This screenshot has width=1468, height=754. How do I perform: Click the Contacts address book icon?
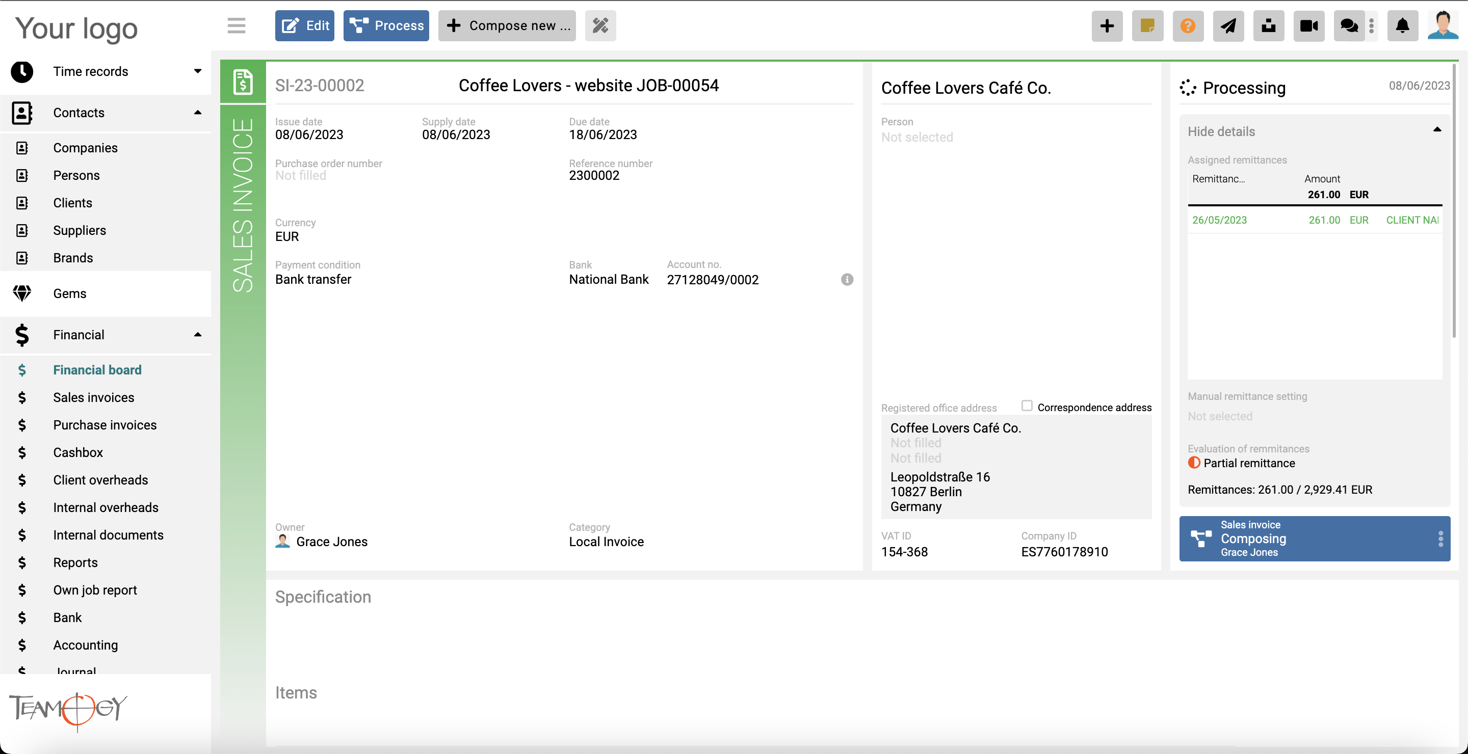coord(22,113)
